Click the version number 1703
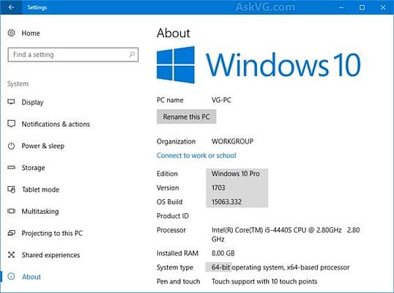This screenshot has width=394, height=293. click(218, 188)
